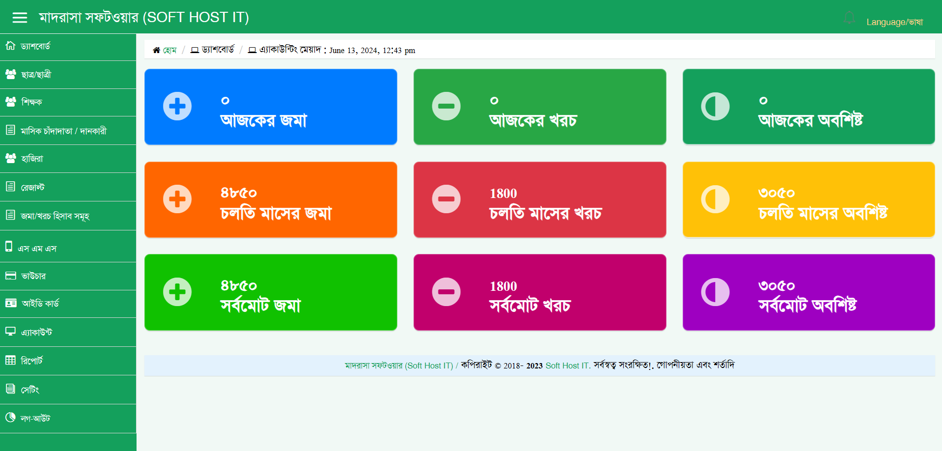The width and height of the screenshot is (942, 451).
Task: Select এস এম এস in sidebar
Action: click(x=37, y=248)
